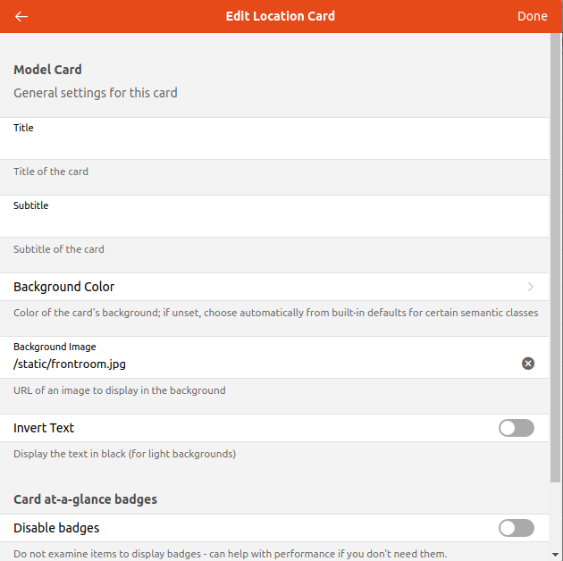Screen dimensions: 563x561
Task: Expand the Background Color chevron
Action: (x=531, y=287)
